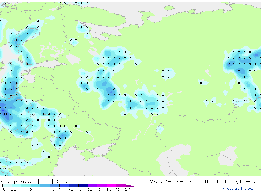This screenshot has width=261, height=191.
Task: Click the '45' legend scale label
Action: tap(118, 189)
